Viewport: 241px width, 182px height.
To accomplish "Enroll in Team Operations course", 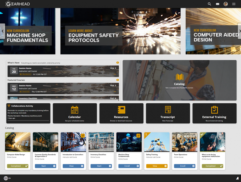I will click(x=185, y=166).
